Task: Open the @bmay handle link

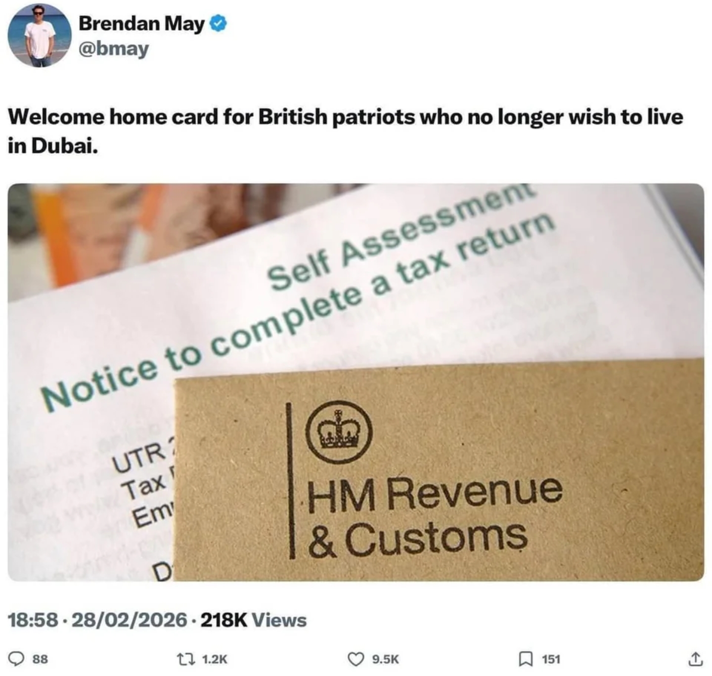Action: coord(113,48)
